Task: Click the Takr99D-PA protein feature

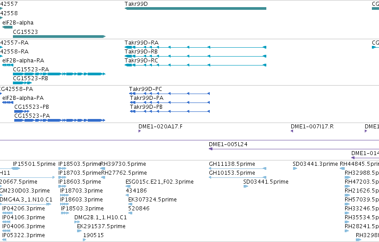Action: point(170,103)
